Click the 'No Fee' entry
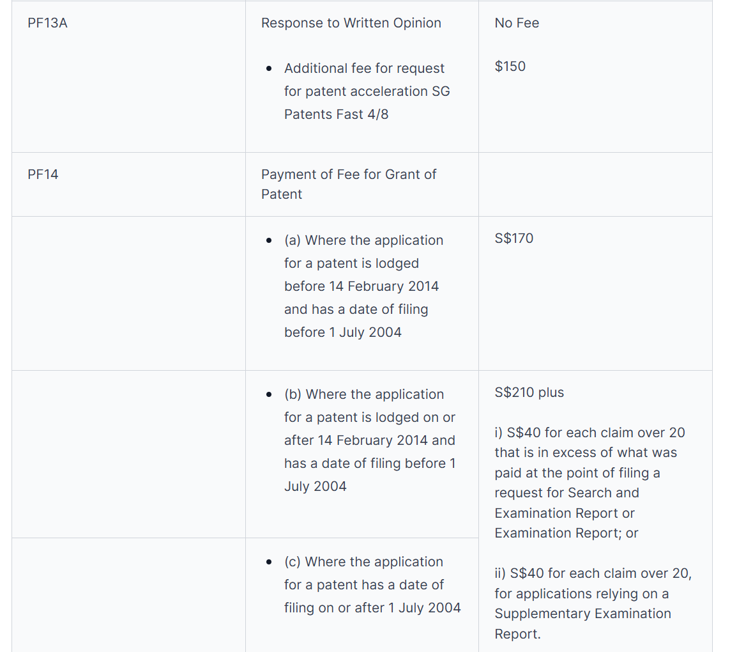The width and height of the screenshot is (730, 652). (517, 23)
